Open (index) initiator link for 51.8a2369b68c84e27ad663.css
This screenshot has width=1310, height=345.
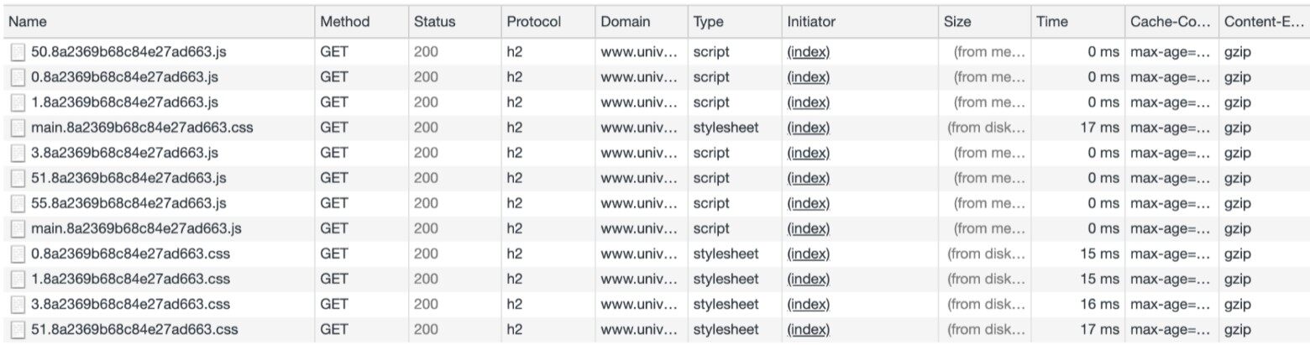click(808, 329)
